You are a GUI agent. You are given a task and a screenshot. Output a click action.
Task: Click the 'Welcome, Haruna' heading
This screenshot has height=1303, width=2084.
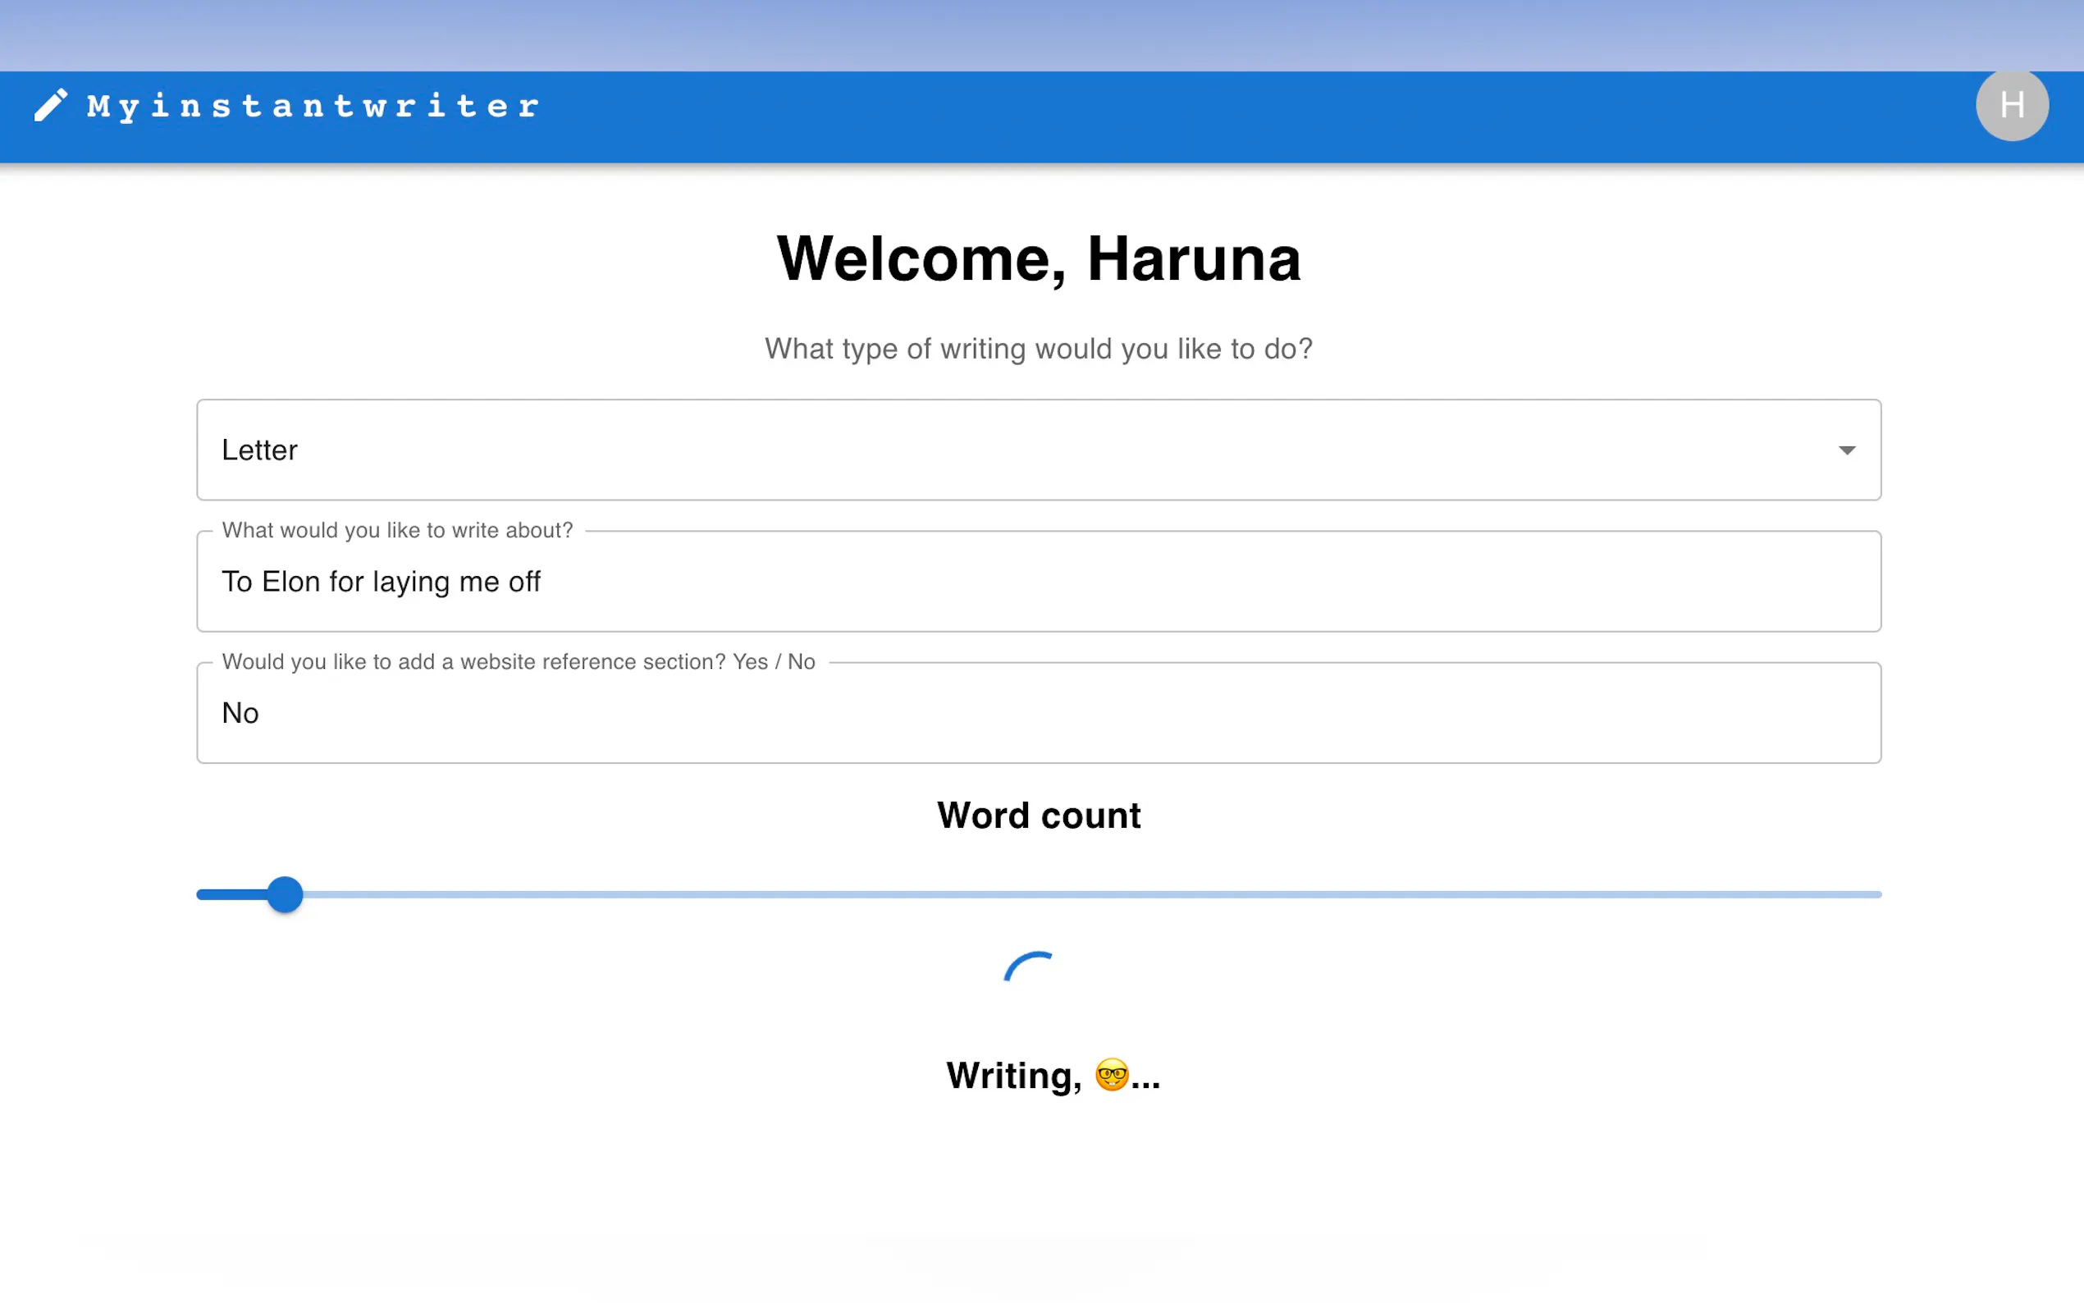(1038, 258)
